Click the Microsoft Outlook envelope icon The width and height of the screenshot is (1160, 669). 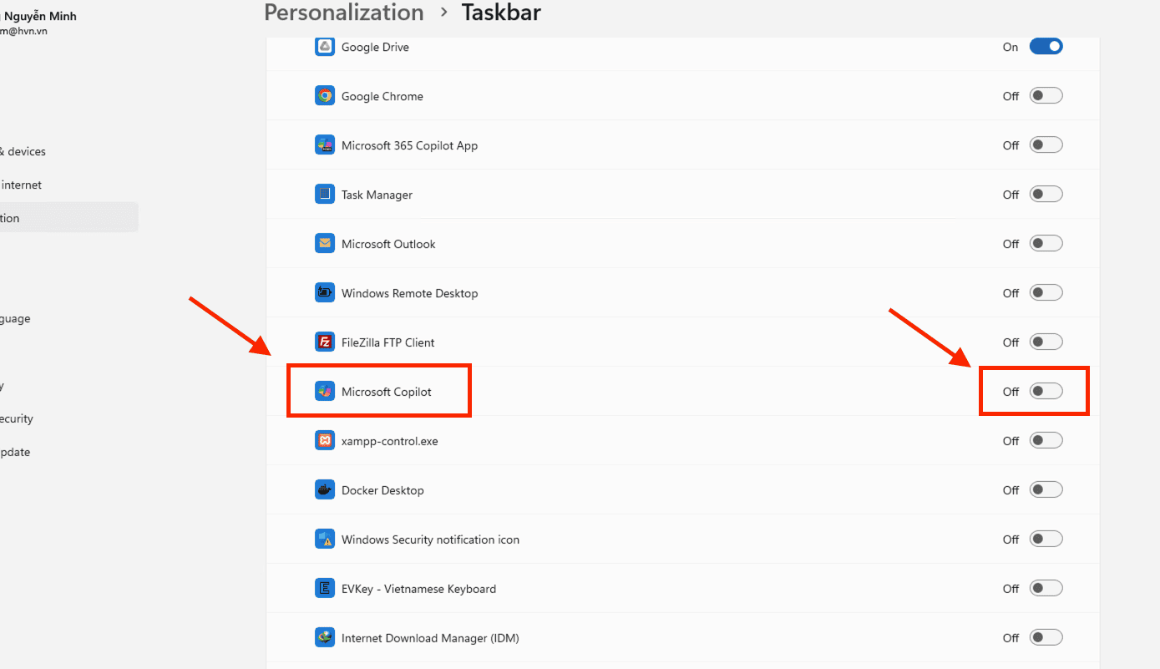click(324, 243)
